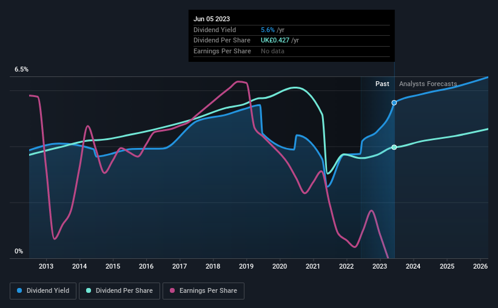Click the 2017 x-axis label

coord(180,266)
